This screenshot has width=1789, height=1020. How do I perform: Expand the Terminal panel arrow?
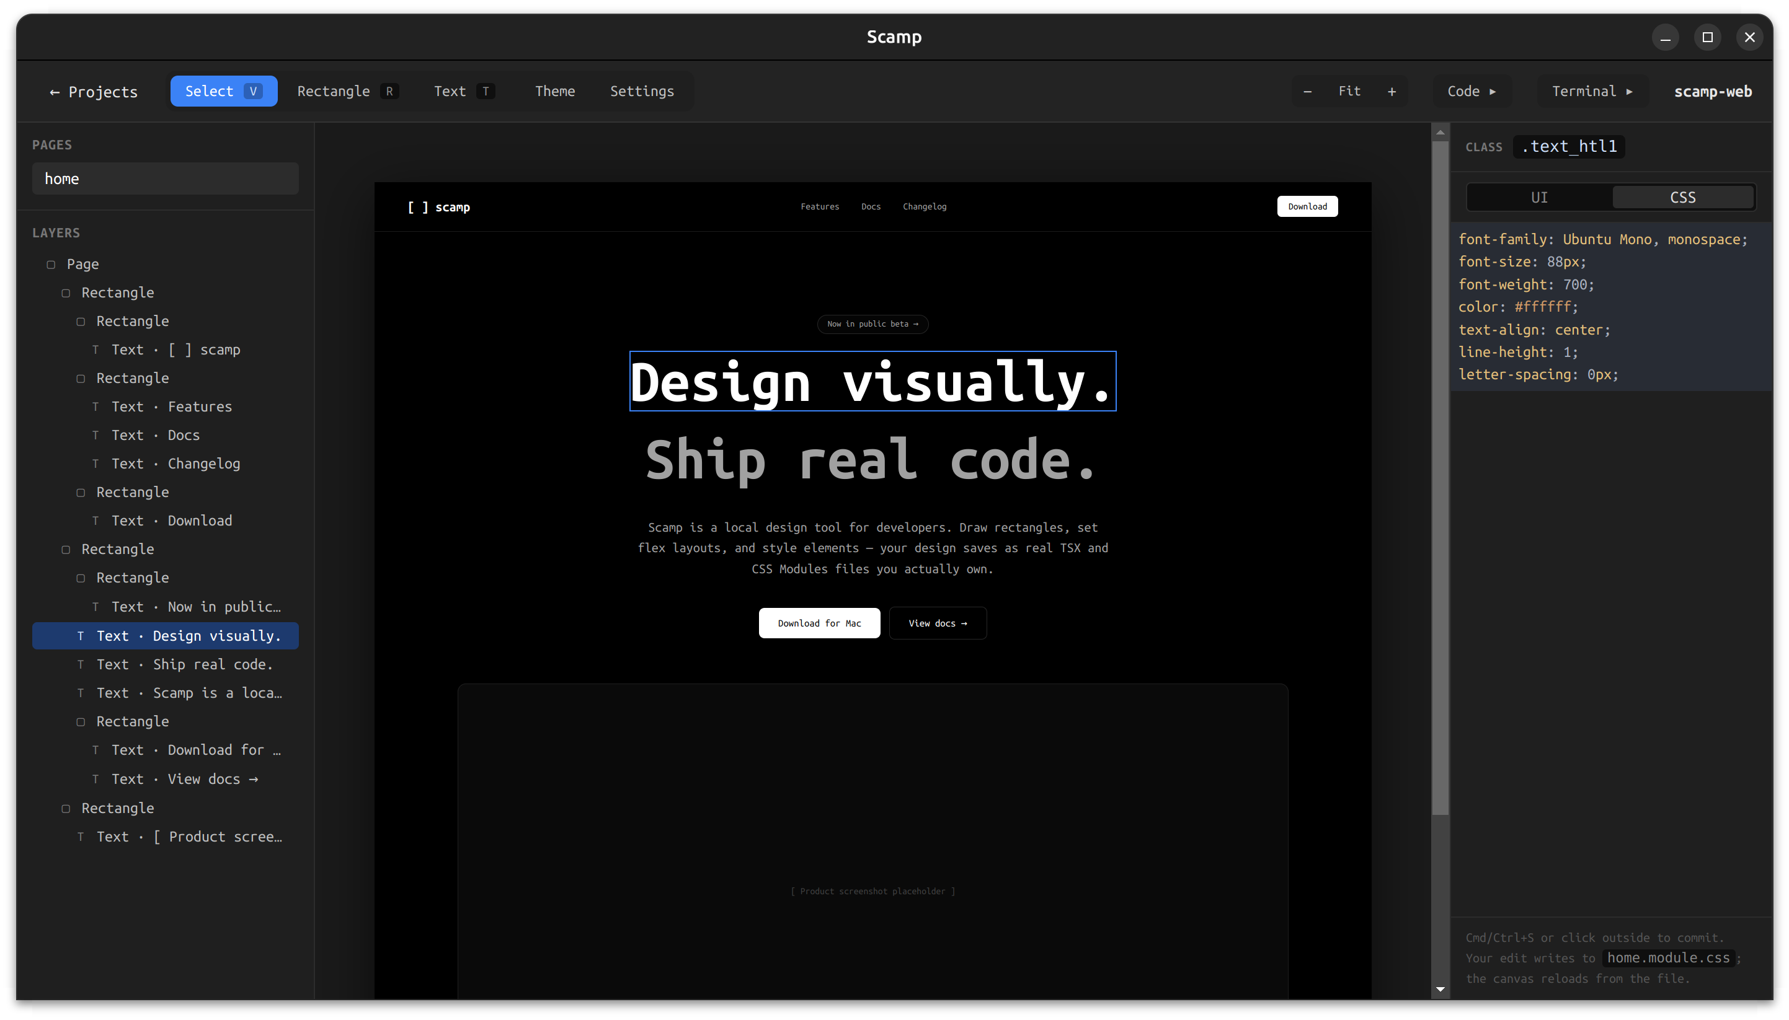tap(1628, 91)
